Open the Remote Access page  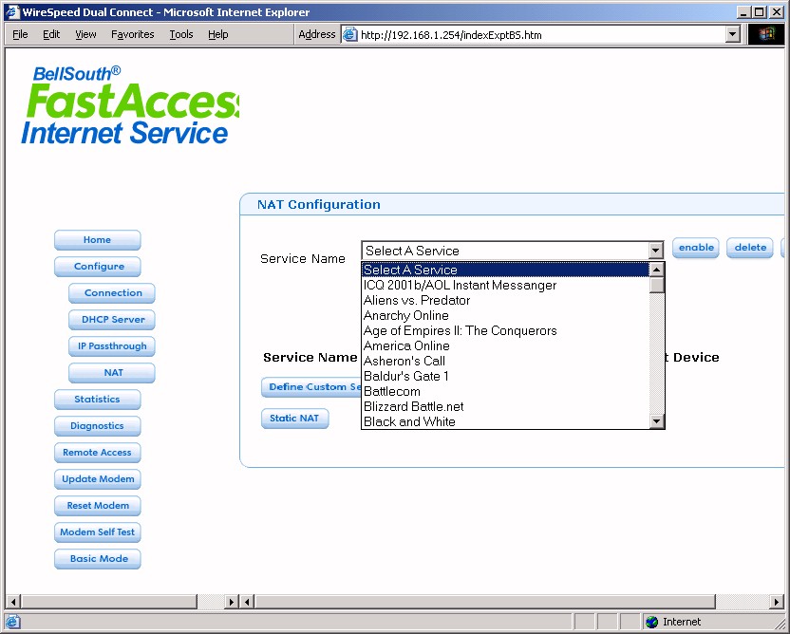97,453
